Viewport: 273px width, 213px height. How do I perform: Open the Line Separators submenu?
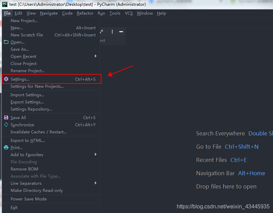[51, 183]
